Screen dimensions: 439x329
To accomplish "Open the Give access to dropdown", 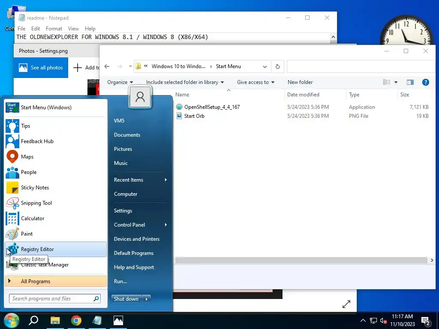I will [x=256, y=82].
